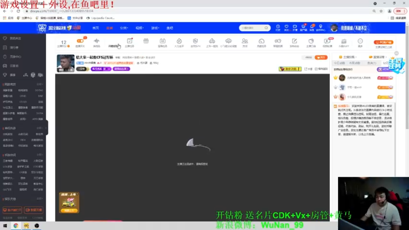Click the car icon in the streamer toolbar
Screen dimensions: 409x230
212,41
